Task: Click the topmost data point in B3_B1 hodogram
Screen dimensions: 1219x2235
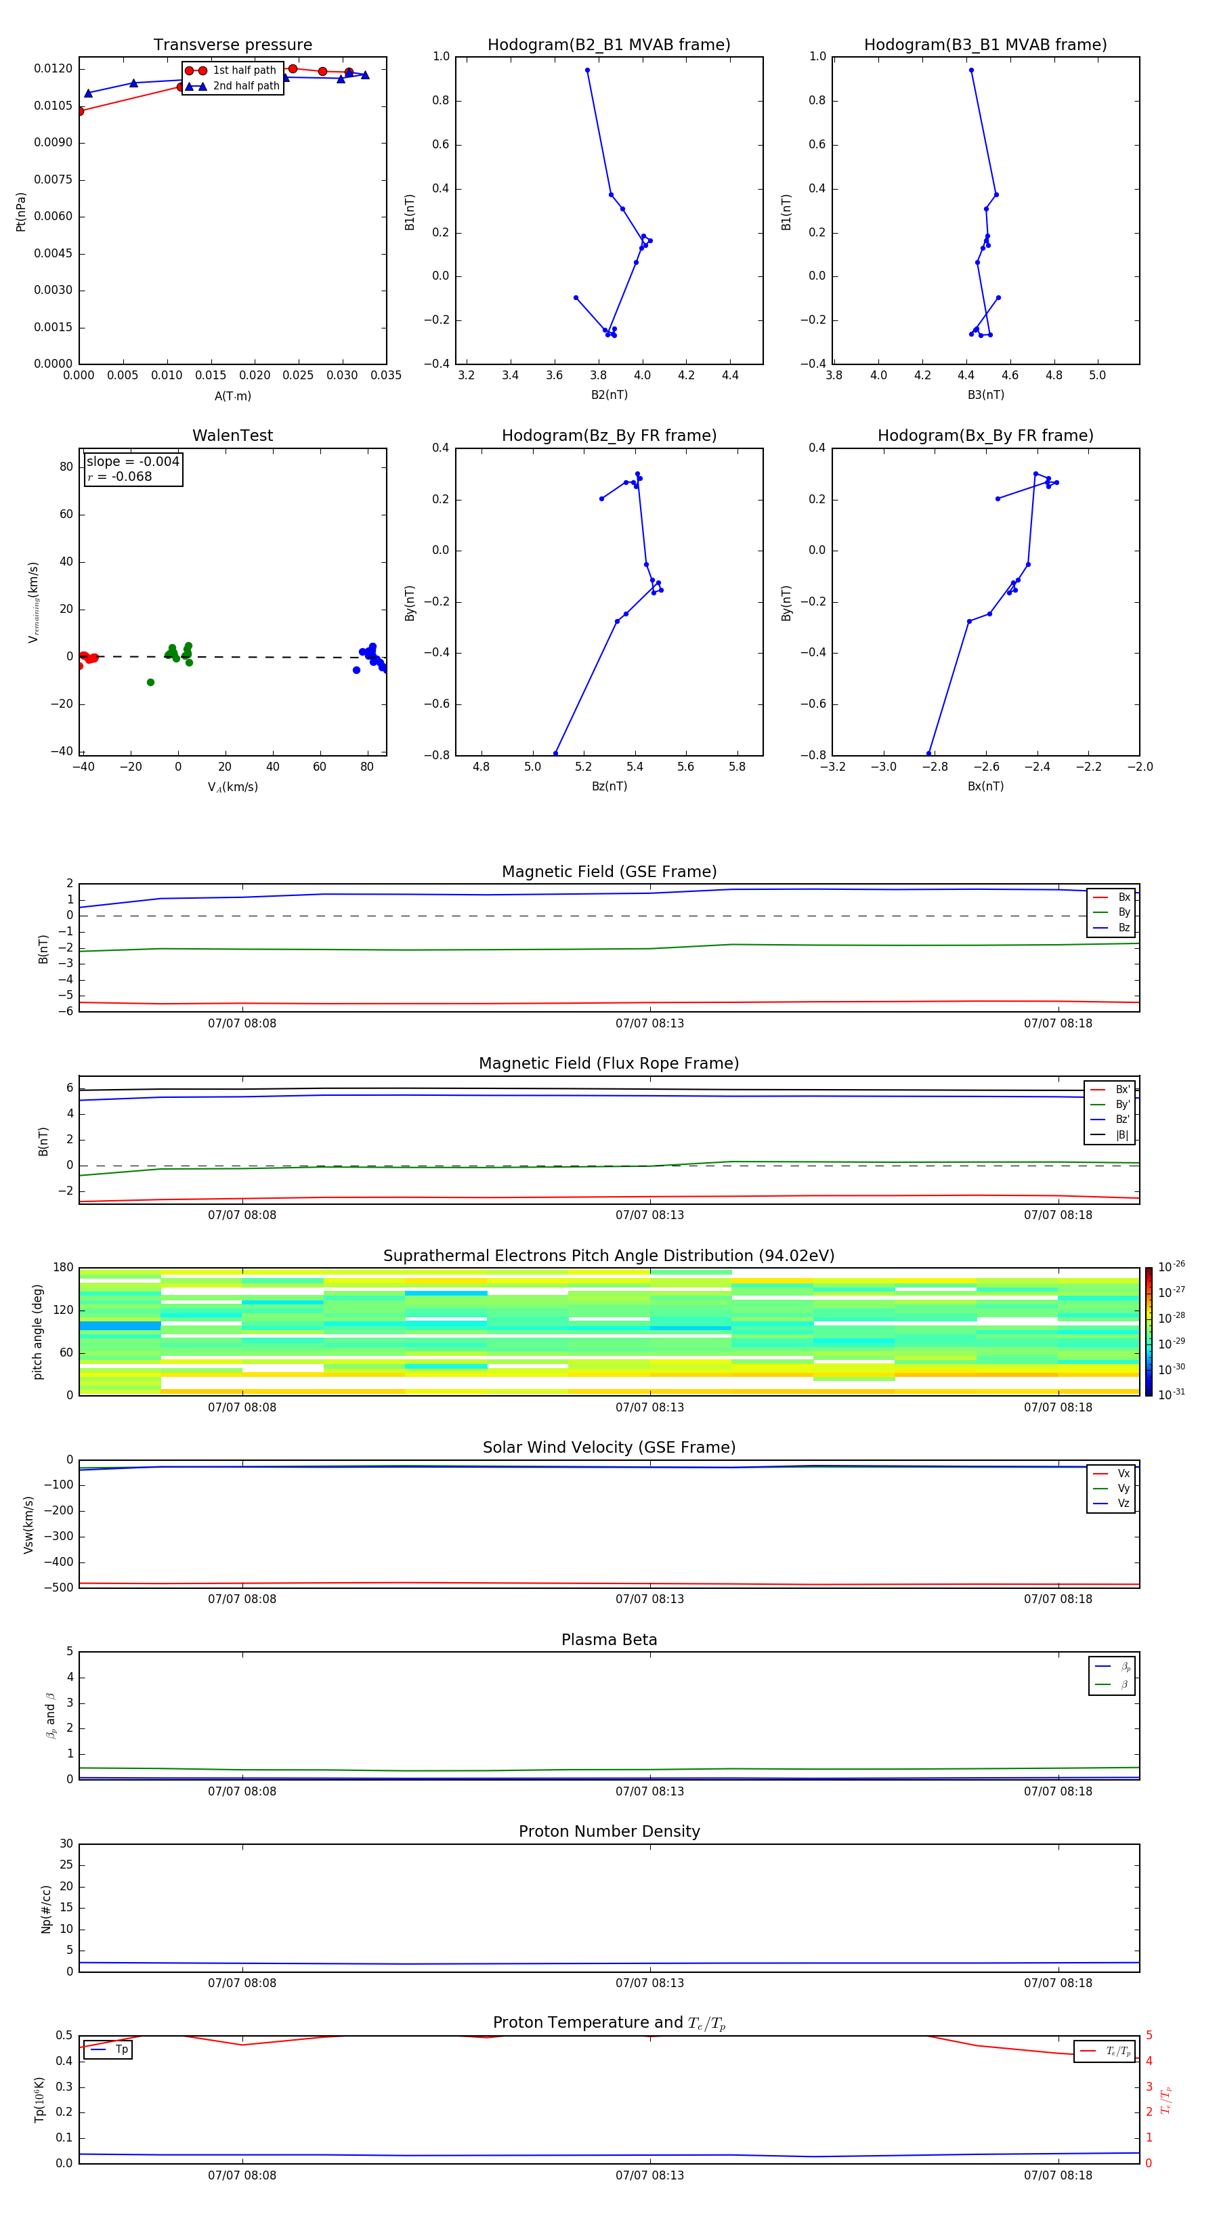Action: 971,70
